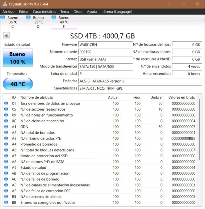Select 'N.º total de bloques defectuosos' row
This screenshot has width=205, height=209.
point(100,150)
